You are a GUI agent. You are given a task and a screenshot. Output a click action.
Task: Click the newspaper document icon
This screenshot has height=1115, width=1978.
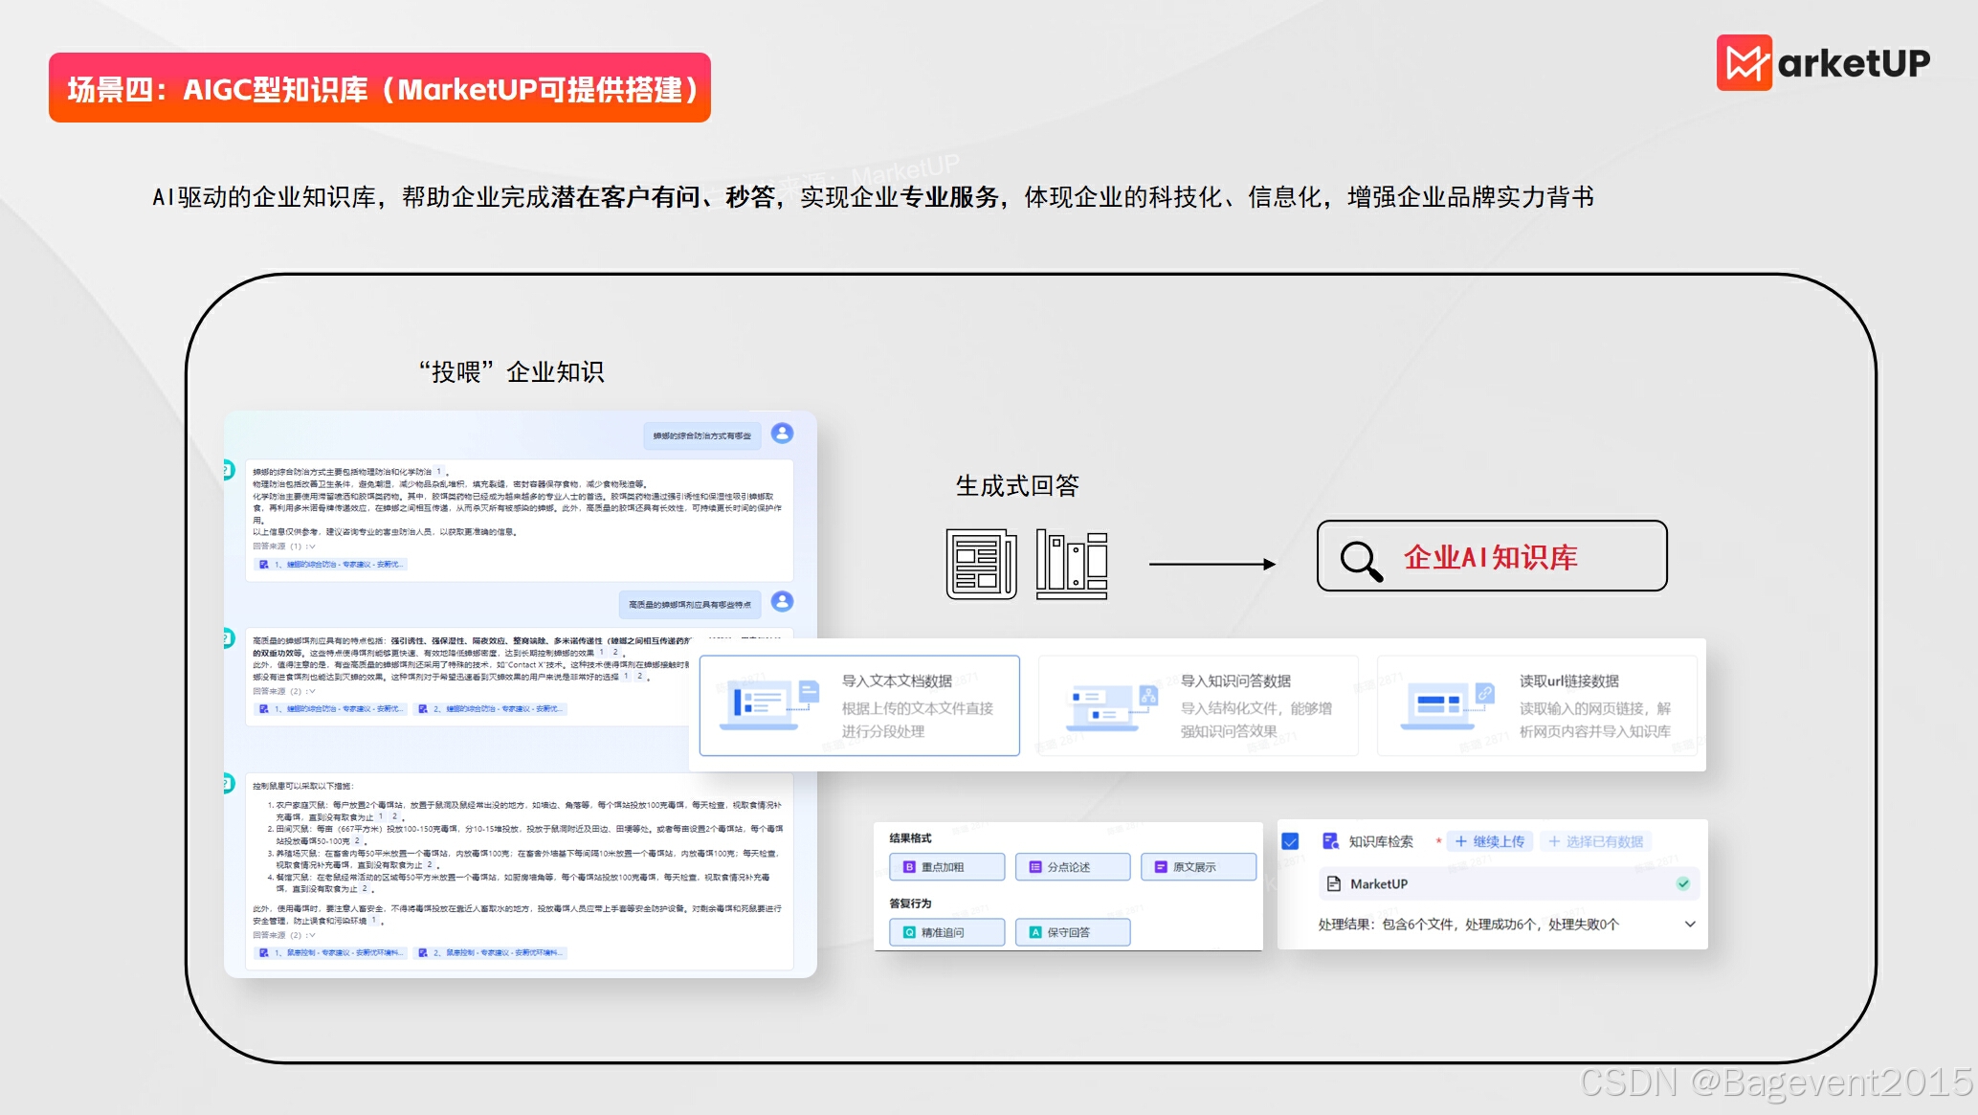point(981,565)
